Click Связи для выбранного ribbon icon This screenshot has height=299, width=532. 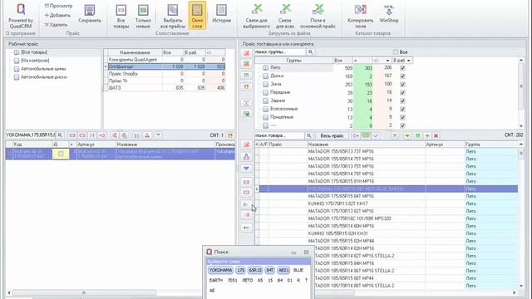tap(257, 17)
